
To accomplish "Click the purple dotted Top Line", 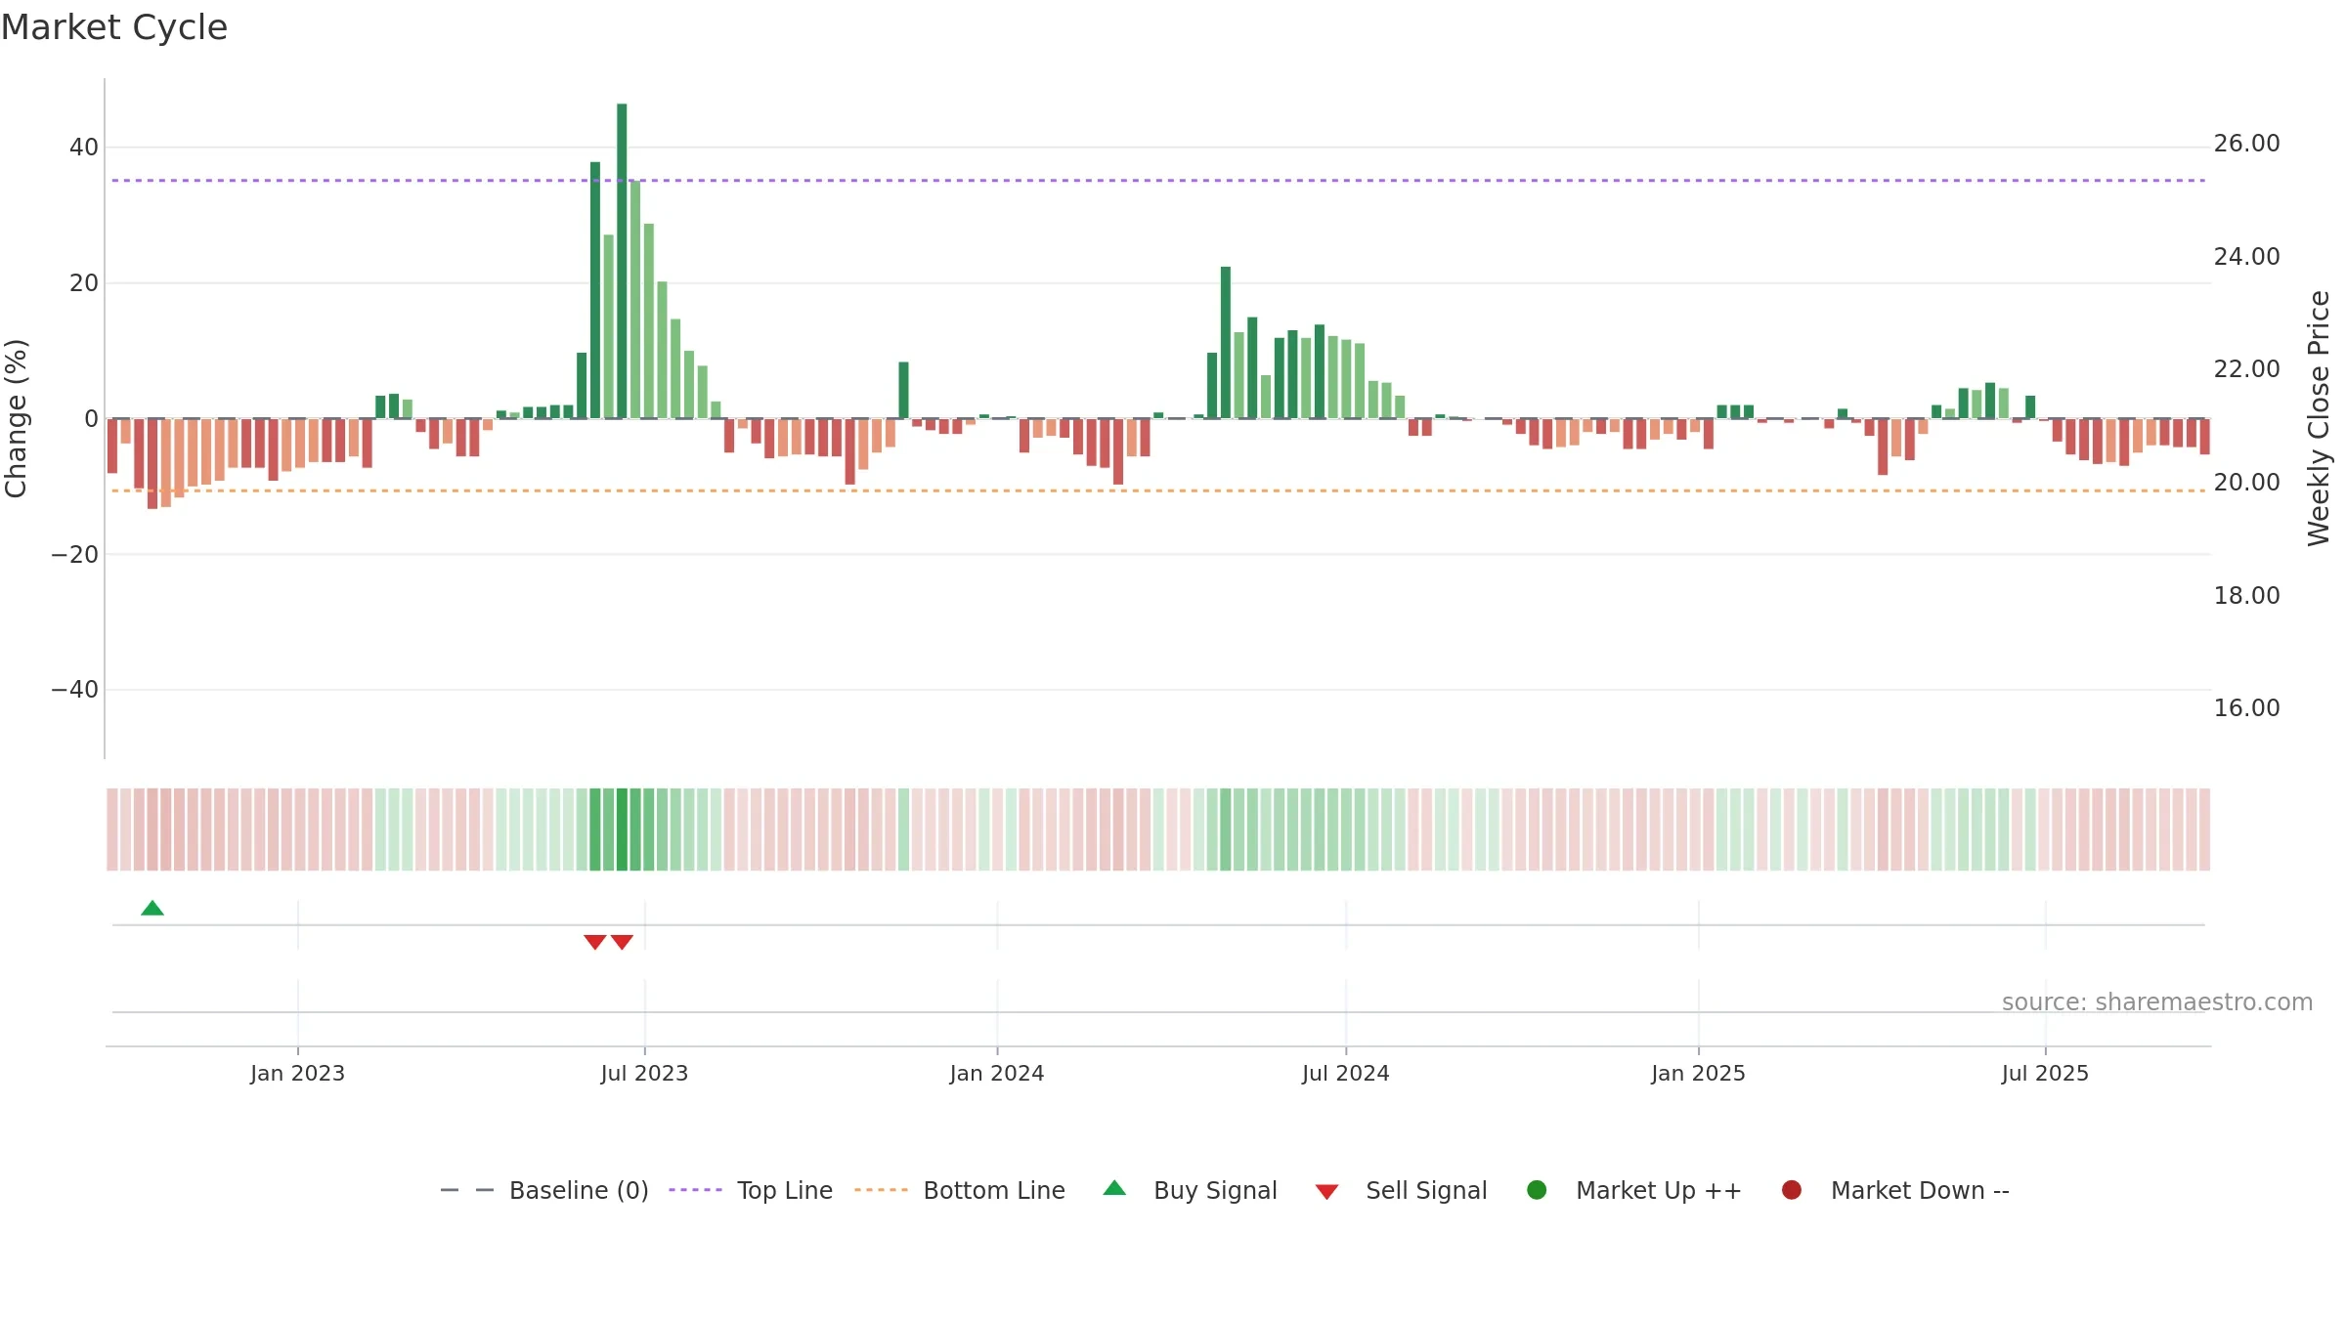I will (1158, 181).
